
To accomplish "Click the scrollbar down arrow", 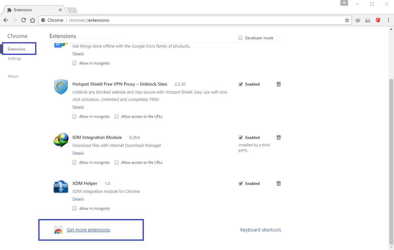I will [x=391, y=247].
